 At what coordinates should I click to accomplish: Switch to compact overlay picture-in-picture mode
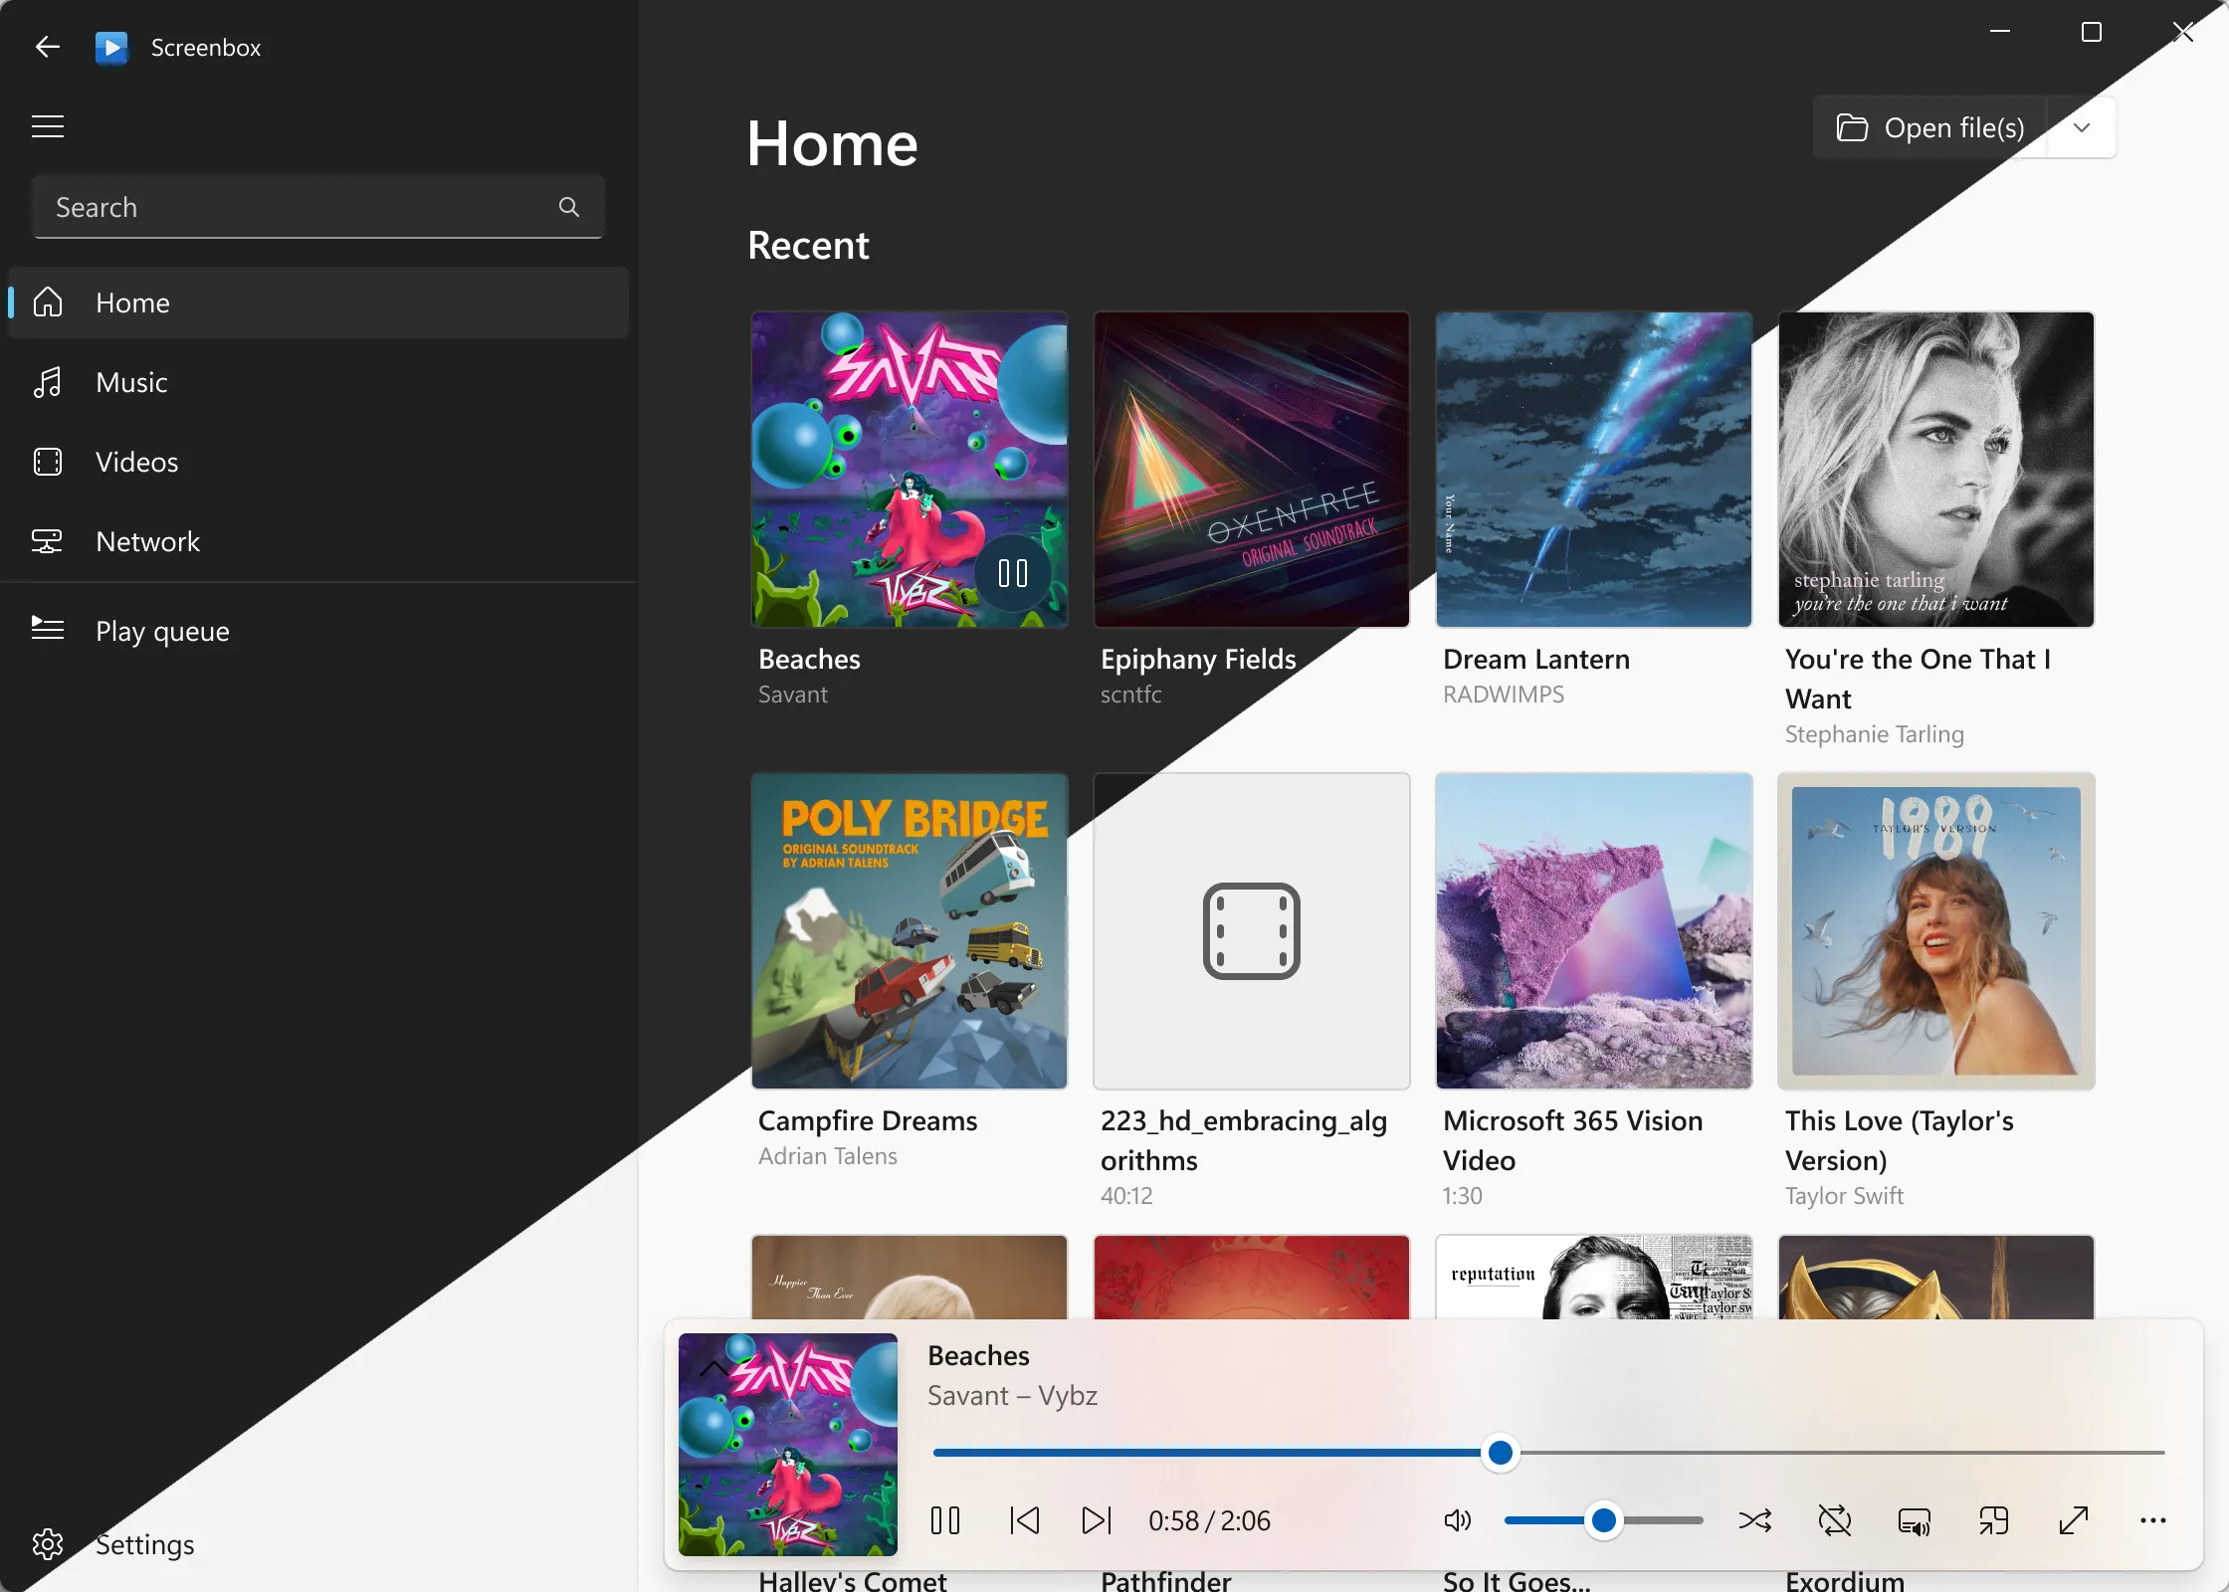point(1994,1520)
